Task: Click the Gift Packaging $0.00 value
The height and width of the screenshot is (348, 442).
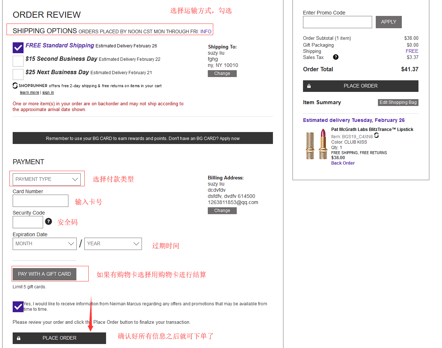Action: (x=413, y=45)
